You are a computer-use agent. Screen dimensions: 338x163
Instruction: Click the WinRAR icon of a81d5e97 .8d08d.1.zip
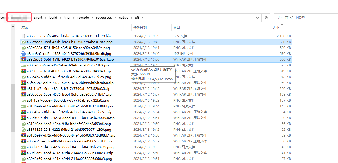pos(23,135)
